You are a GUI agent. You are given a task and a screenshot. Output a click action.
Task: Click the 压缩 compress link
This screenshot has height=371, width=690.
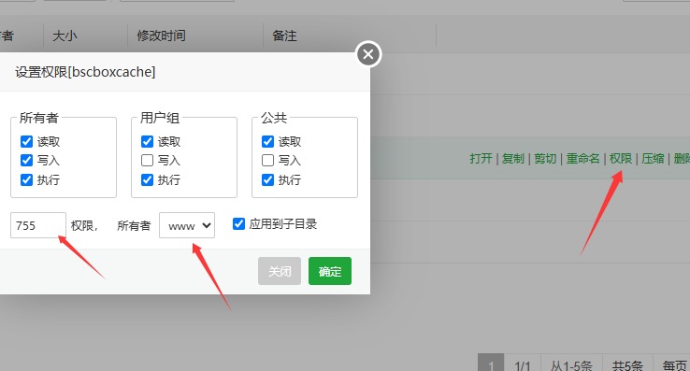tap(653, 159)
